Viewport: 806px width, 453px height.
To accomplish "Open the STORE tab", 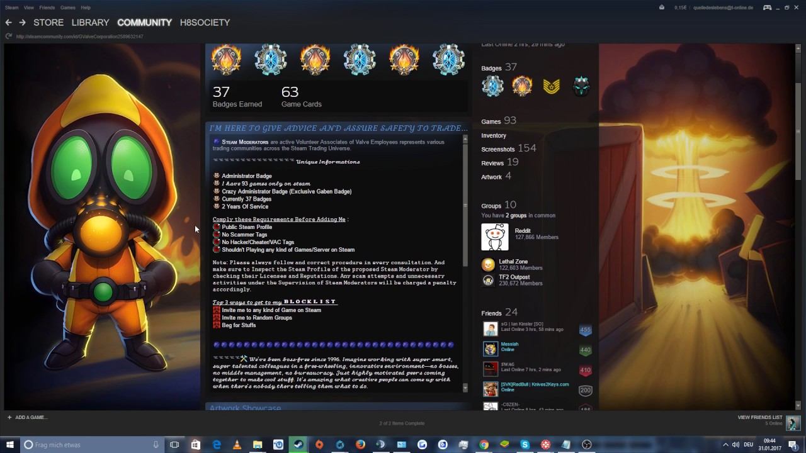I will coord(48,23).
